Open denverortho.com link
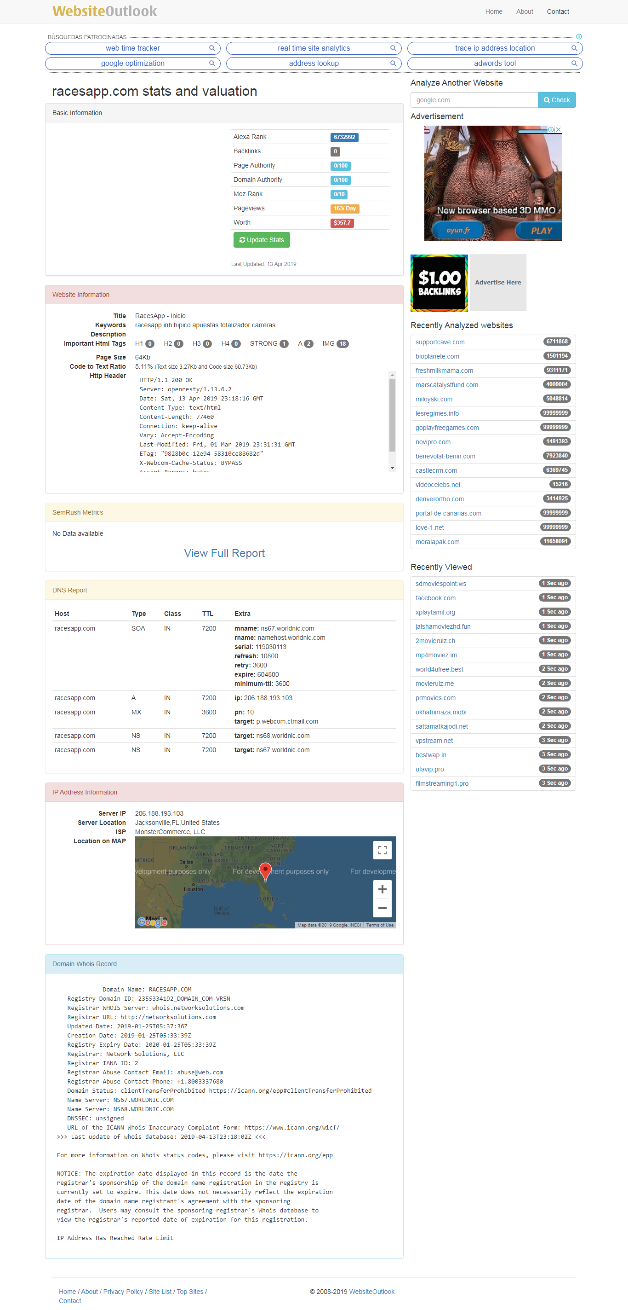Image resolution: width=628 pixels, height=1310 pixels. [440, 499]
